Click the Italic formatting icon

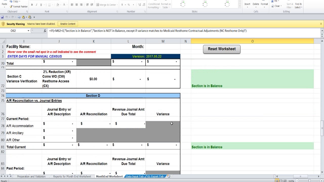click(36, 5)
